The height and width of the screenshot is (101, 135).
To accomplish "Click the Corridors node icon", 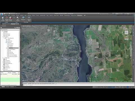I will click(x=4, y=65).
